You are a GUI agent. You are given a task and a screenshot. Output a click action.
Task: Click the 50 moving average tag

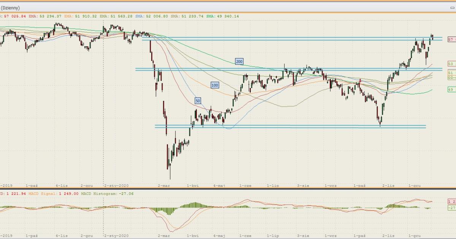(198, 101)
